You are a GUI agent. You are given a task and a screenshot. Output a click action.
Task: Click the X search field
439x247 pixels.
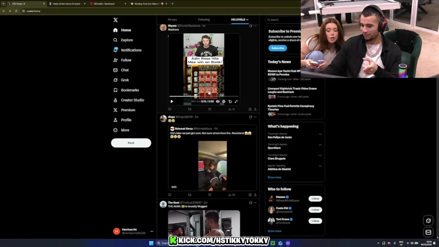[283, 20]
